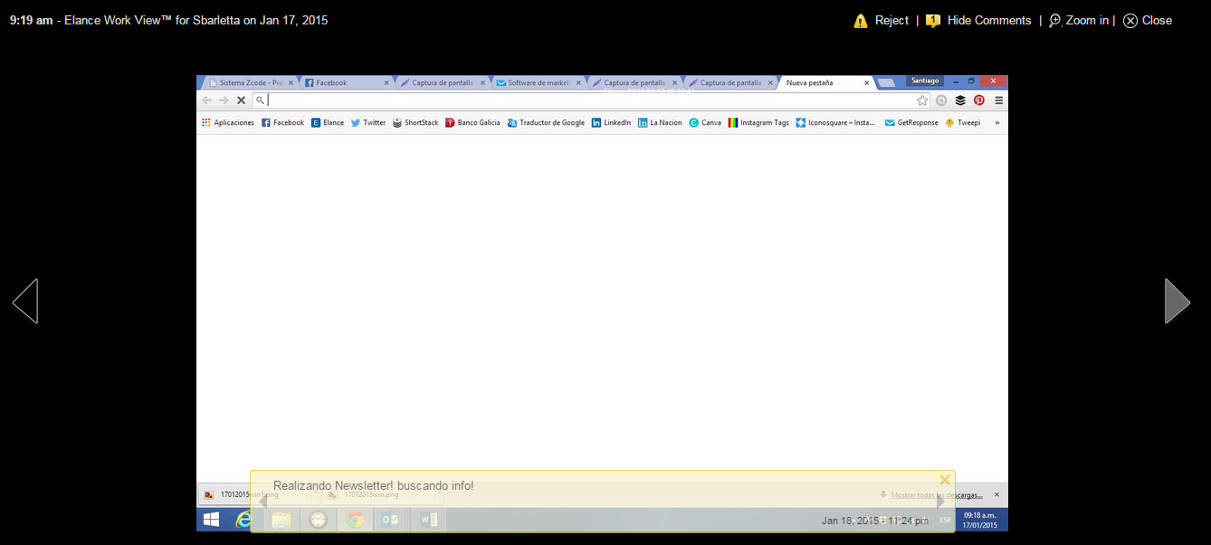The width and height of the screenshot is (1211, 545).
Task: Close the Work View viewer
Action: (1148, 20)
